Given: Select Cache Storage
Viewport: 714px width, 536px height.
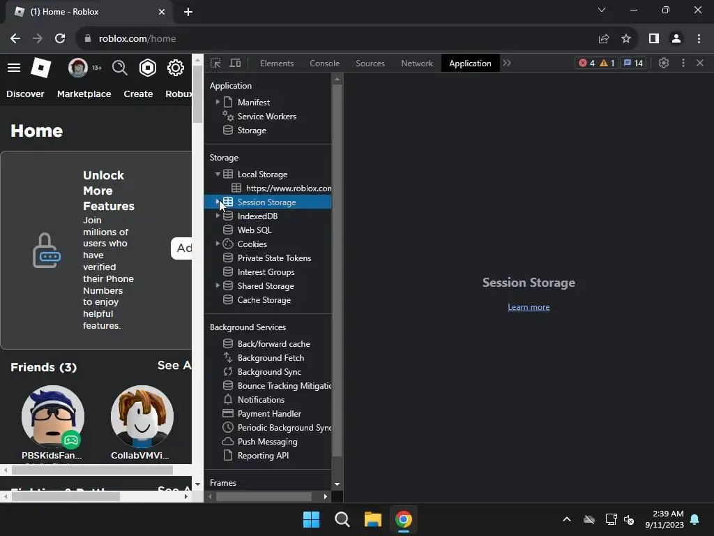Looking at the screenshot, I should 264,300.
